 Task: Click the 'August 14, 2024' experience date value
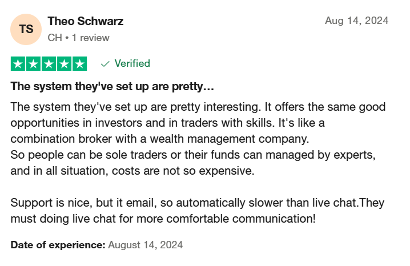click(146, 245)
